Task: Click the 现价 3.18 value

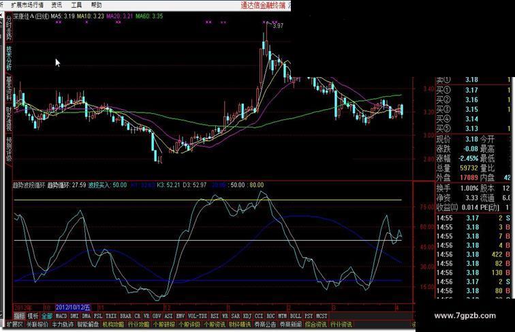Action: pyautogui.click(x=471, y=139)
